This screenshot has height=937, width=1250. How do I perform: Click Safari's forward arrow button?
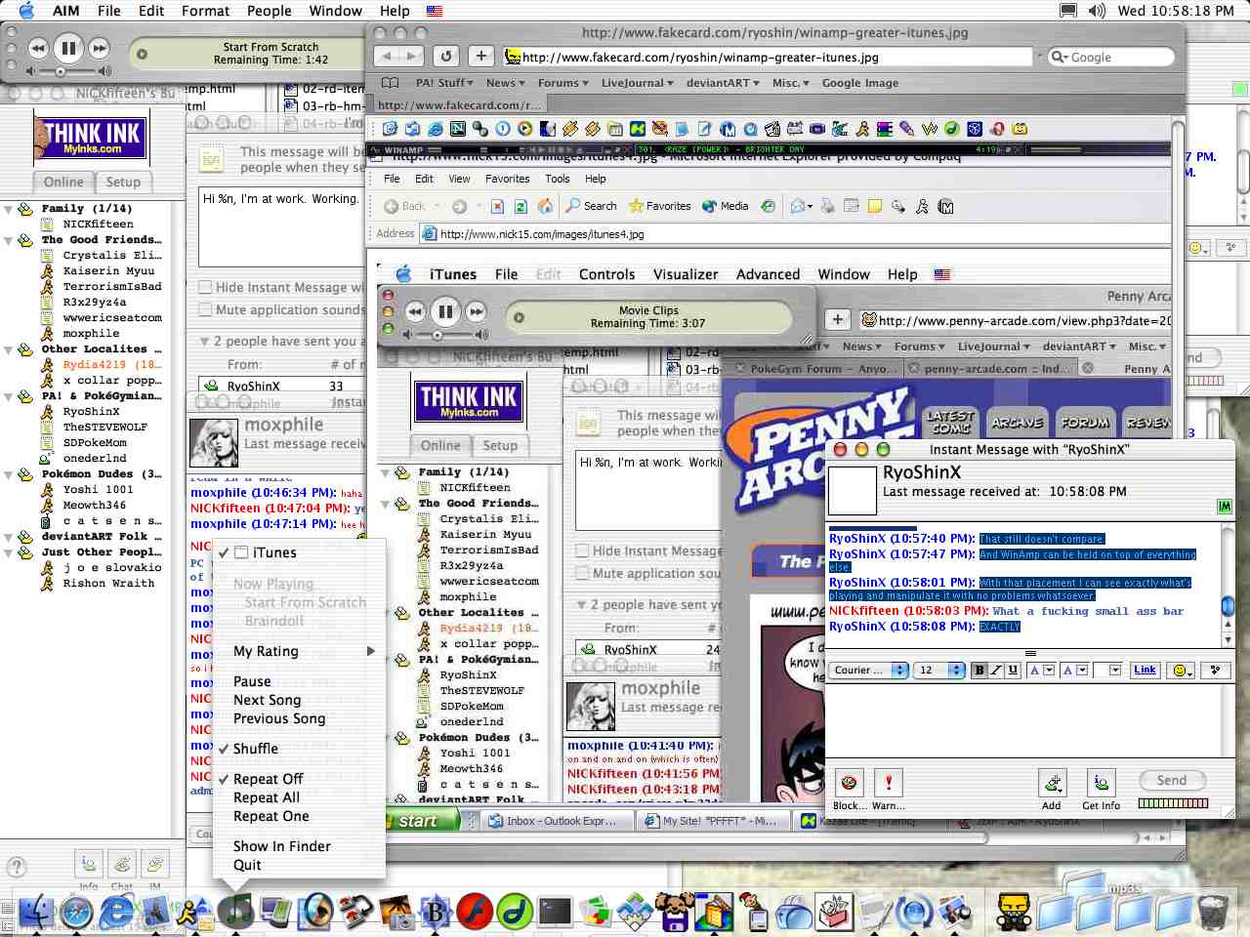coord(412,57)
